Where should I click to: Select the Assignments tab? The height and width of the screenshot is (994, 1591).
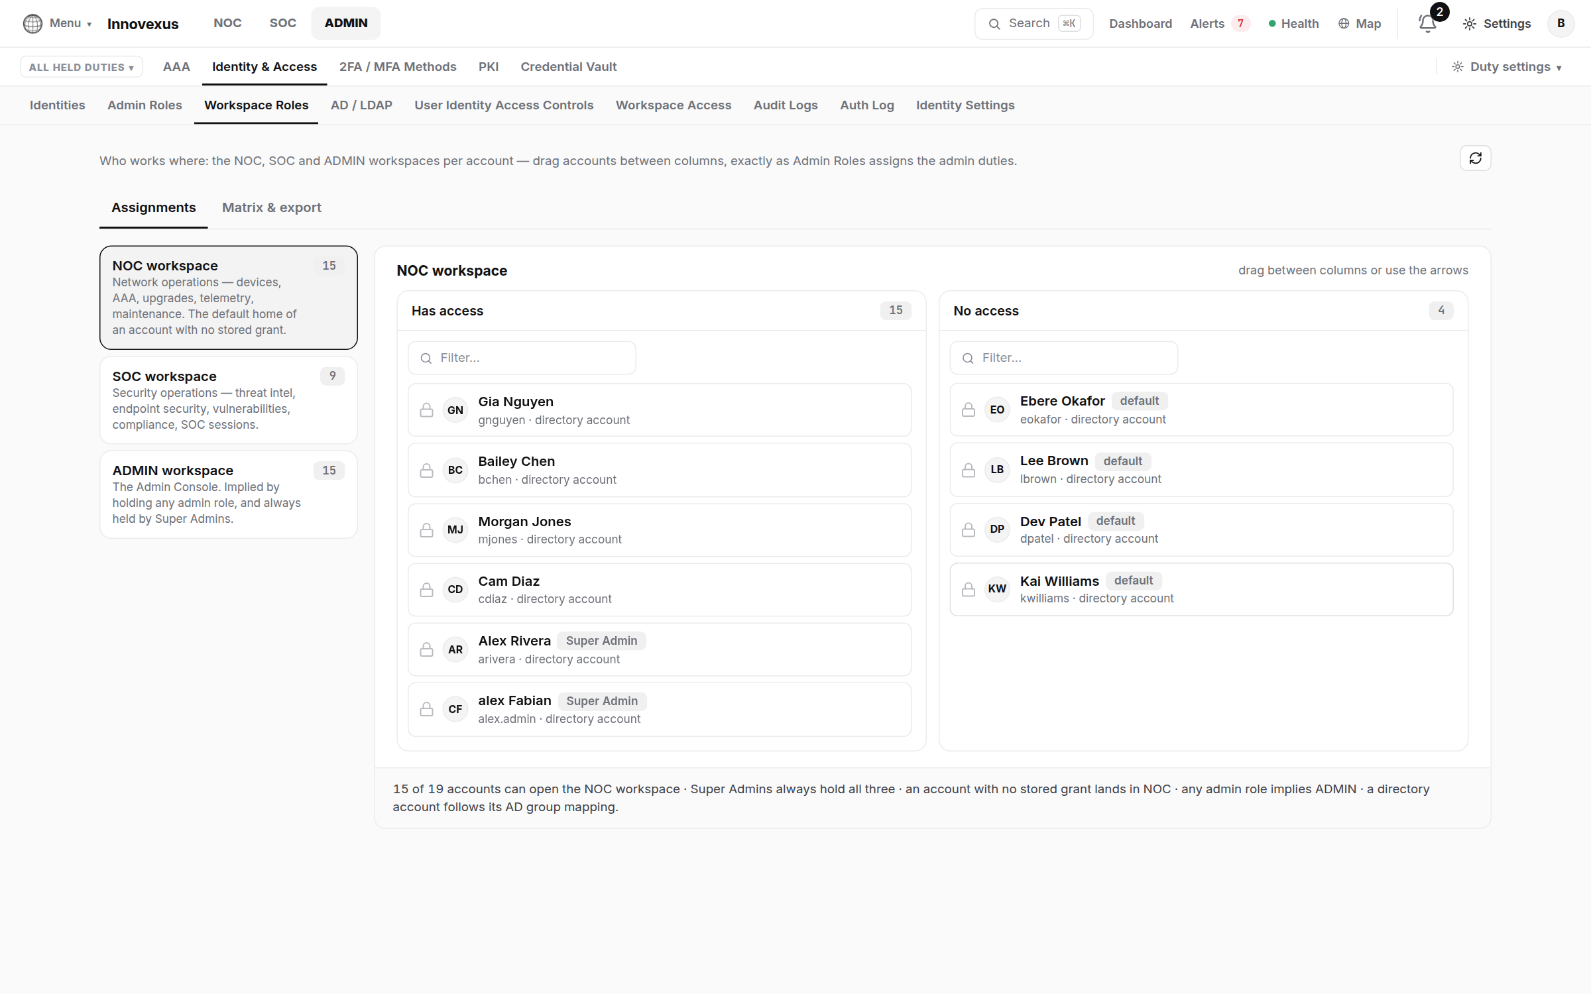point(154,207)
